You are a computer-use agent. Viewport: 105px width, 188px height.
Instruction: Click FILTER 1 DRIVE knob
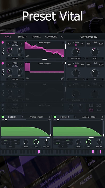[x=26, y=142]
